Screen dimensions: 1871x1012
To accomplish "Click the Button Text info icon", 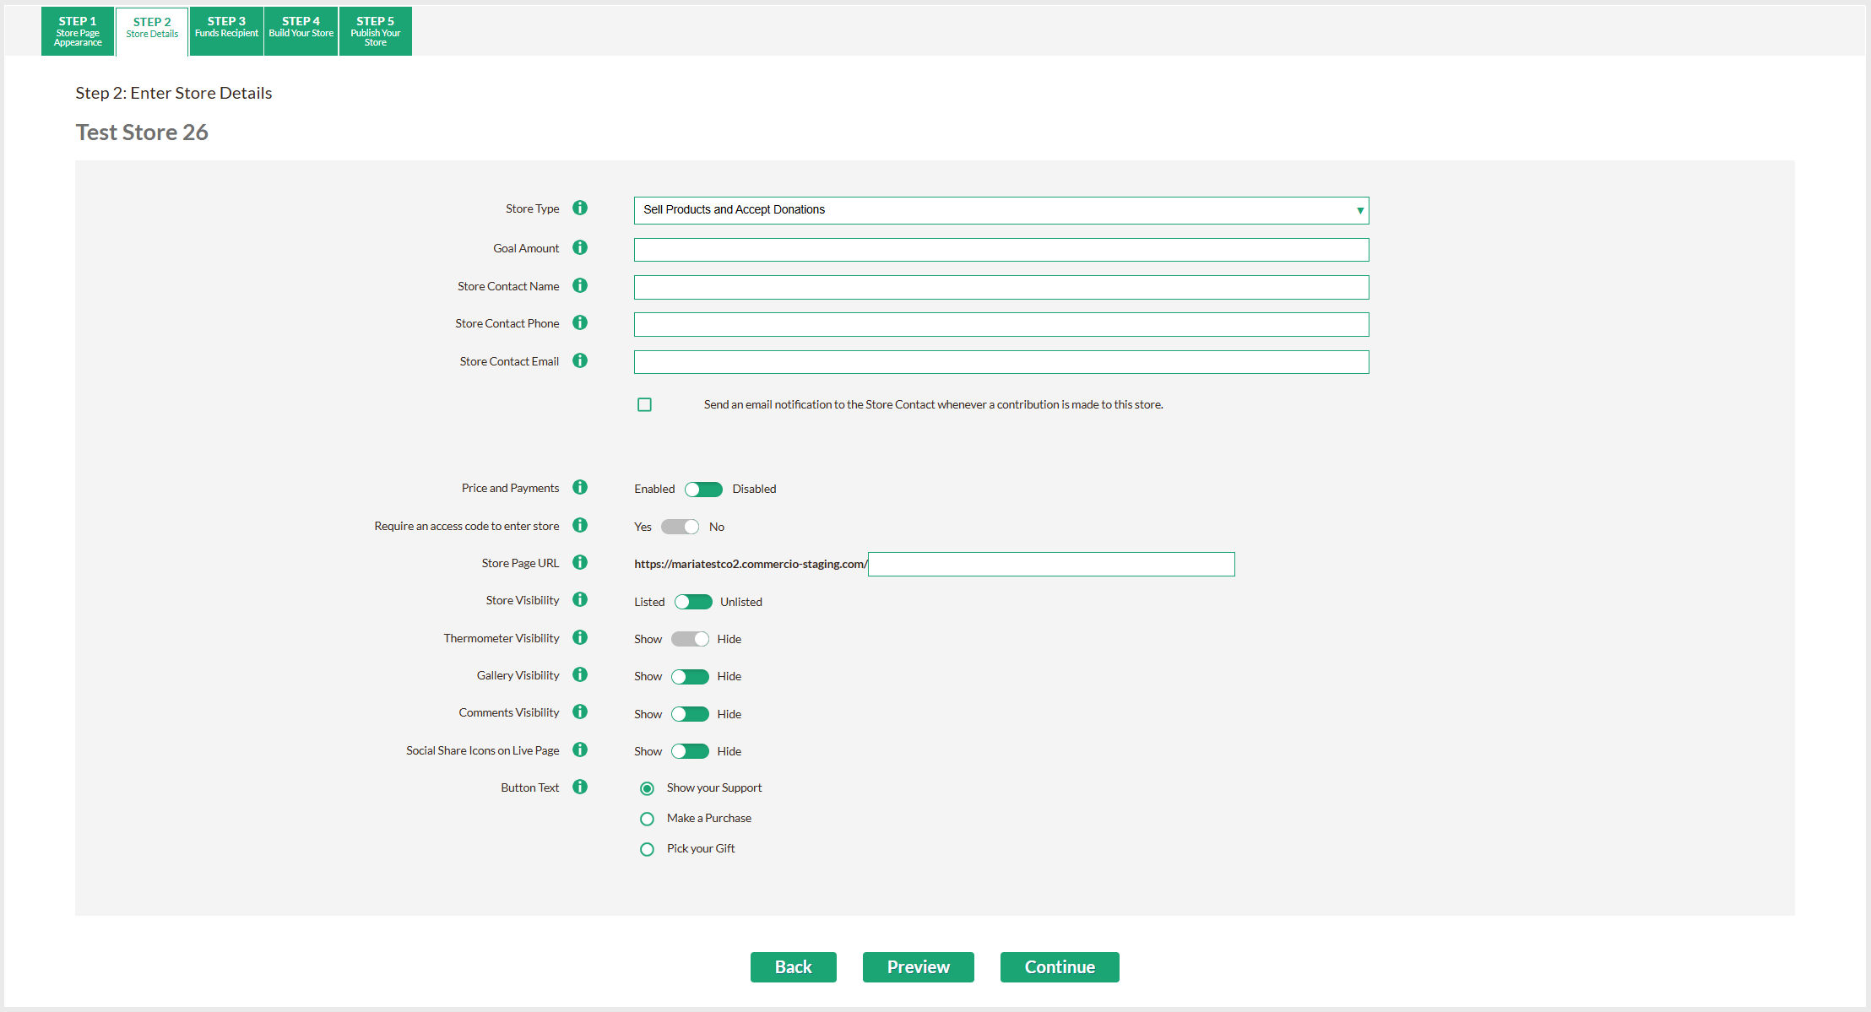I will point(580,787).
